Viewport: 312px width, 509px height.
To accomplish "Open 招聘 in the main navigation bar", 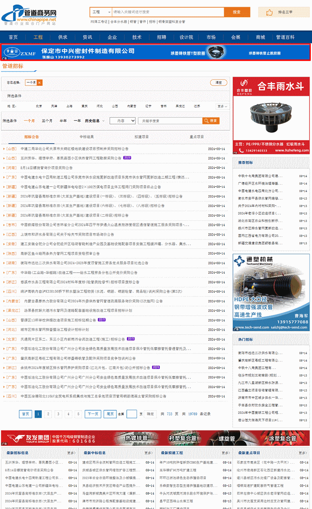I will [x=161, y=37].
